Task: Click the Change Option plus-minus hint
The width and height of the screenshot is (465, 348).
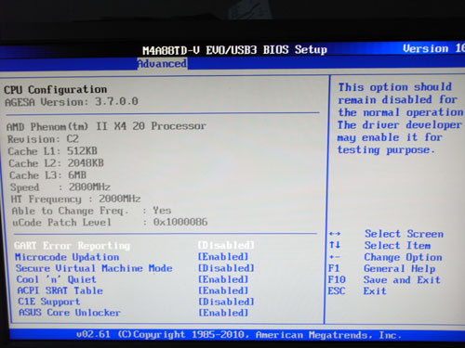Action: (386, 257)
